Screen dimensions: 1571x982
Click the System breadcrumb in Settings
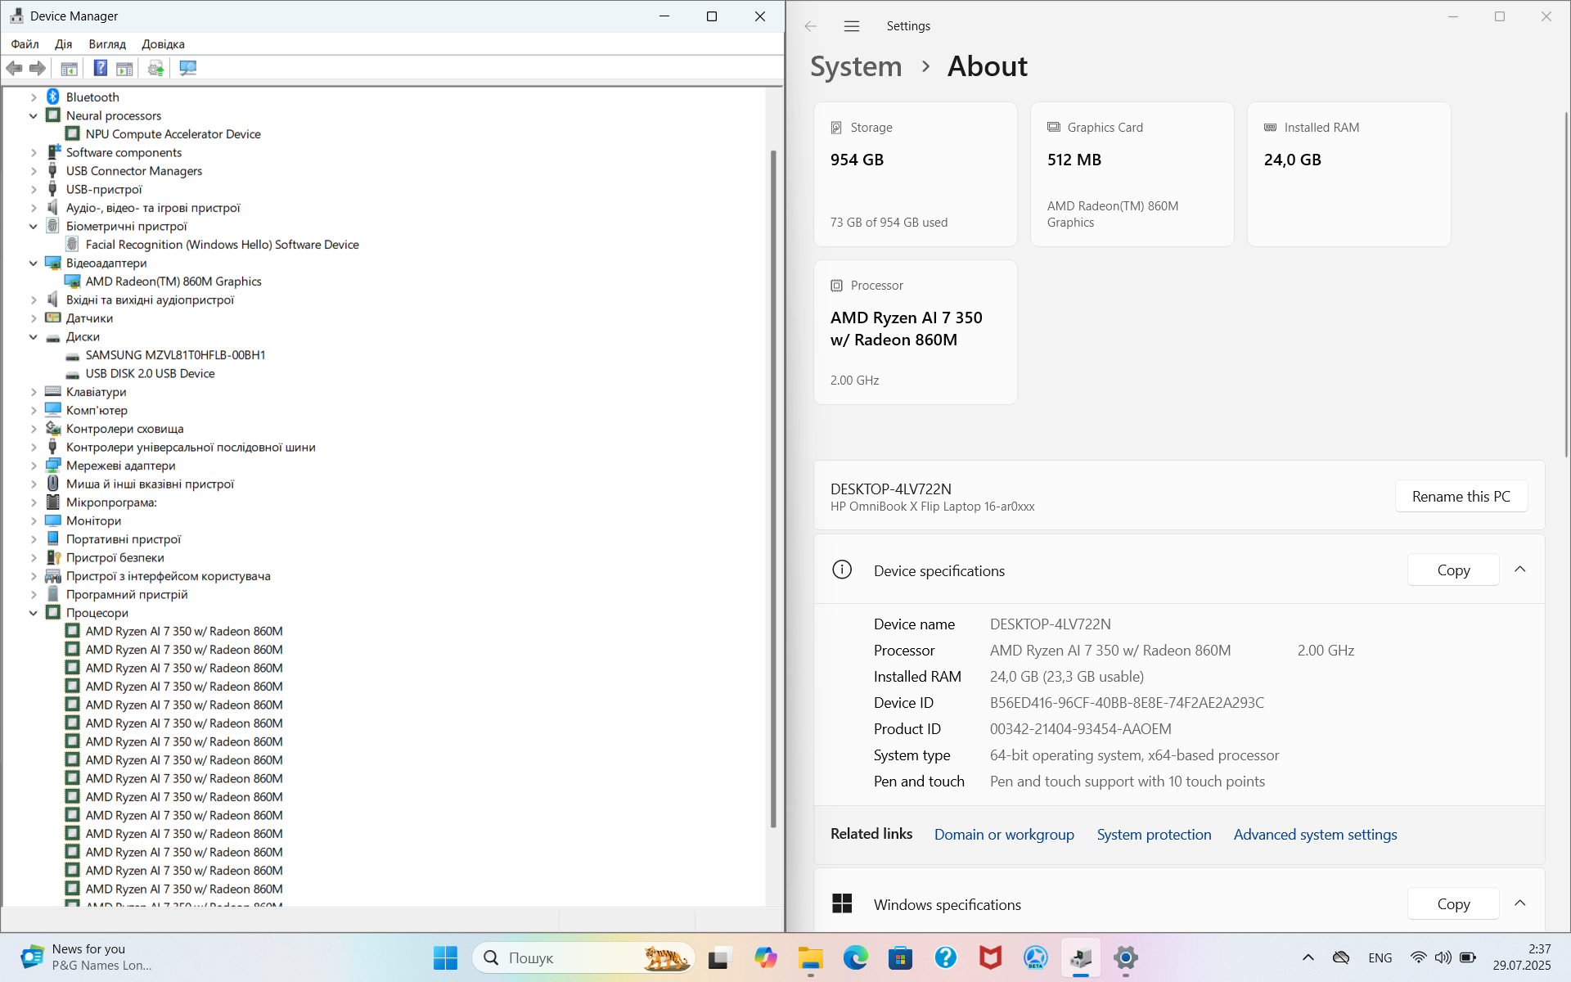(856, 66)
